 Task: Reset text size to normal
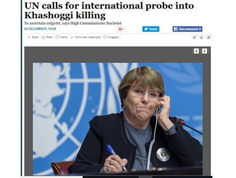point(202,37)
